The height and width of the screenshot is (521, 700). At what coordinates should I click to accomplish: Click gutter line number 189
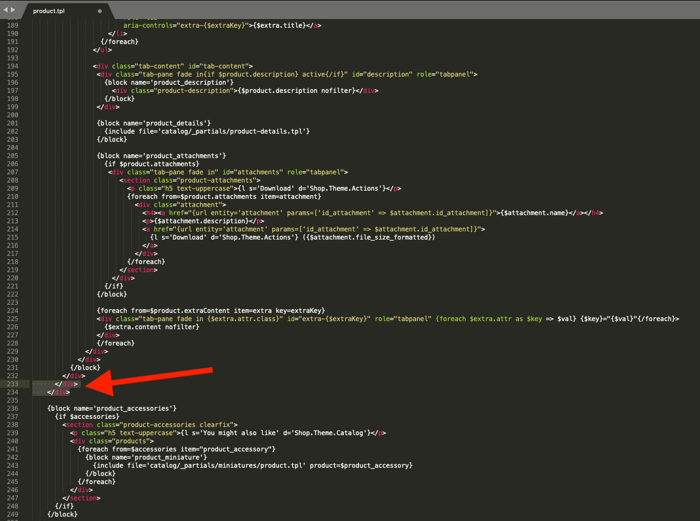click(x=13, y=26)
